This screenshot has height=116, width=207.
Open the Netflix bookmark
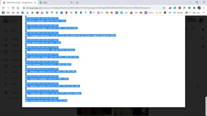point(66,13)
